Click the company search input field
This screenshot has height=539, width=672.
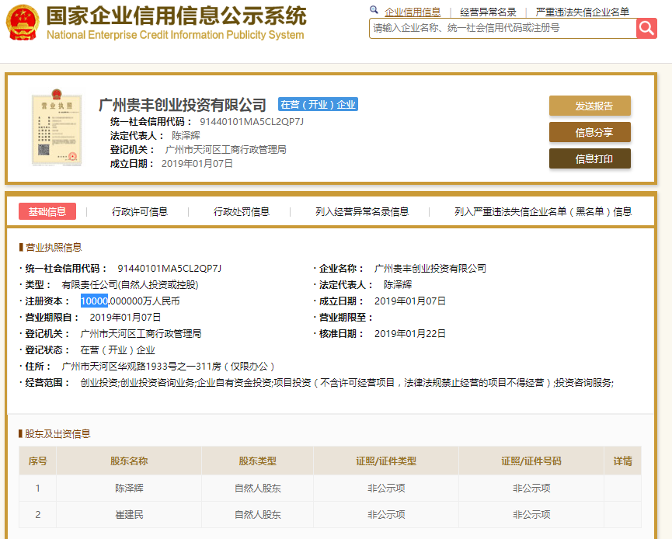click(x=497, y=28)
